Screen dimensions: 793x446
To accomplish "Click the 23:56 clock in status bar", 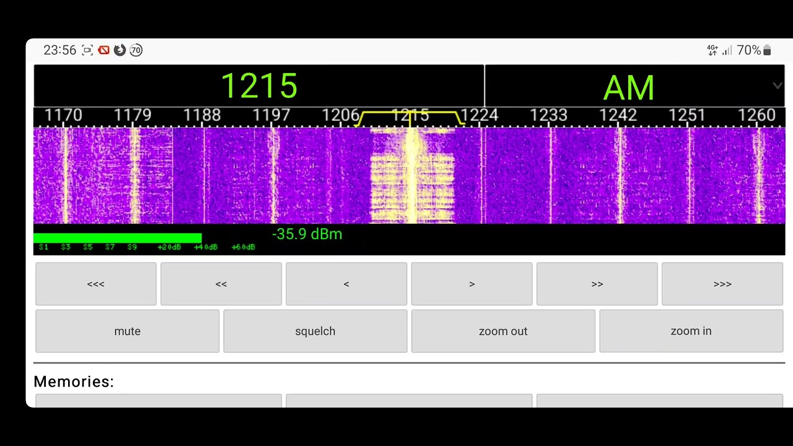I will point(59,50).
